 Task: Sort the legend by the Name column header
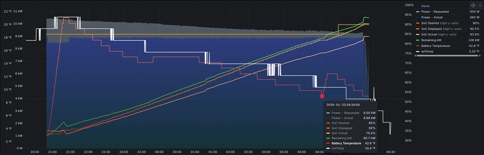click(x=425, y=6)
